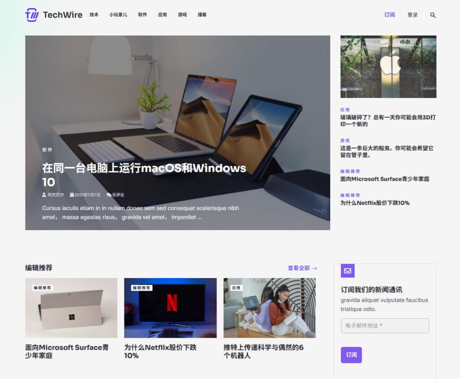Open the search magnifier icon
460x379 pixels.
pos(433,15)
